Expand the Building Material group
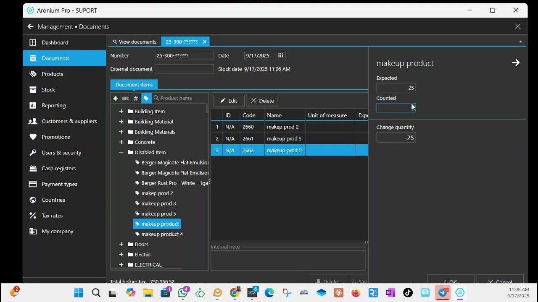538x302 pixels. pos(121,122)
